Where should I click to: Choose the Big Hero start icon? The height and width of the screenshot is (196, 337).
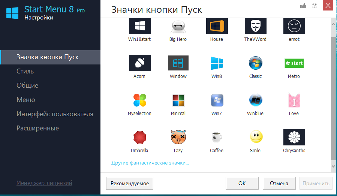click(x=178, y=27)
